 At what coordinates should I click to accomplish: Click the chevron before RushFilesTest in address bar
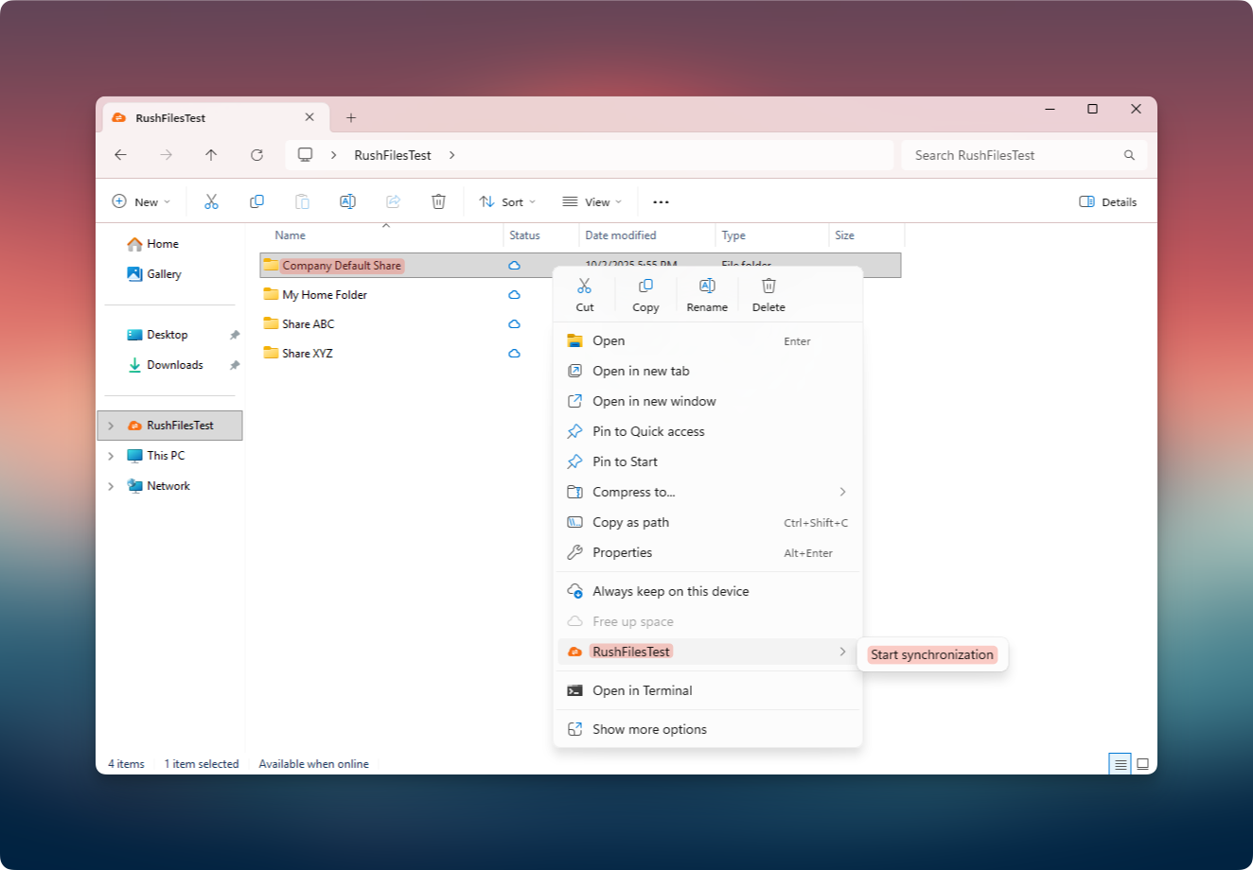334,155
